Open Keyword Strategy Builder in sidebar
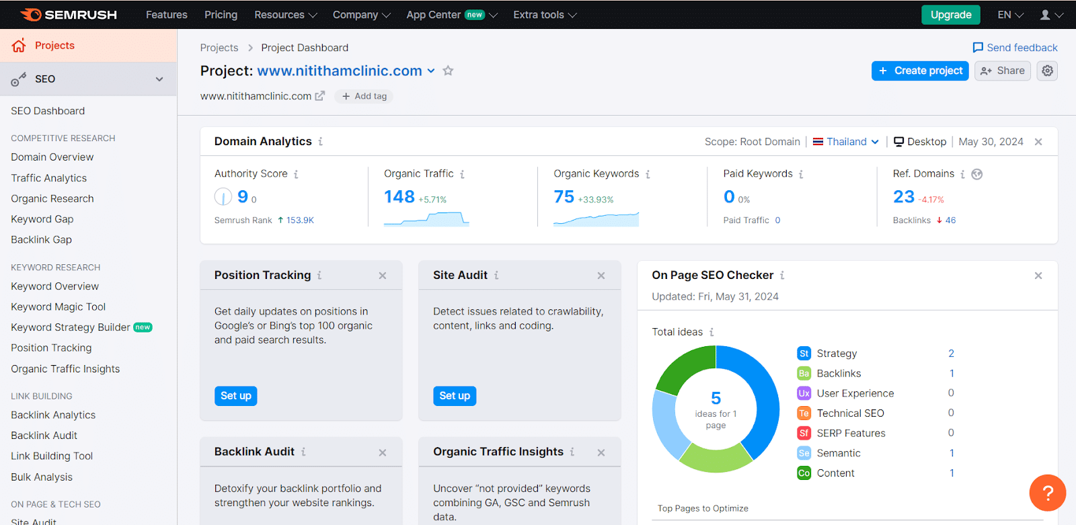 pyautogui.click(x=71, y=327)
